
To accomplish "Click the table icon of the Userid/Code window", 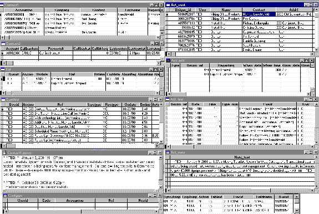I will pyautogui.click(x=5, y=196).
